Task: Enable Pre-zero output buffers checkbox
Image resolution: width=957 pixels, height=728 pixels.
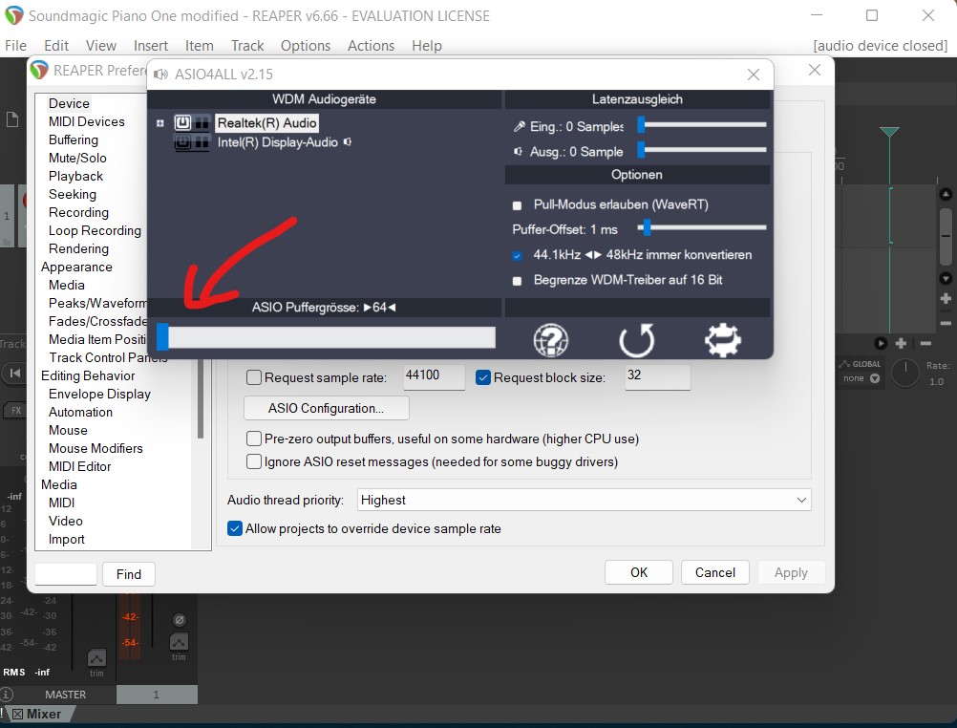Action: pyautogui.click(x=254, y=439)
